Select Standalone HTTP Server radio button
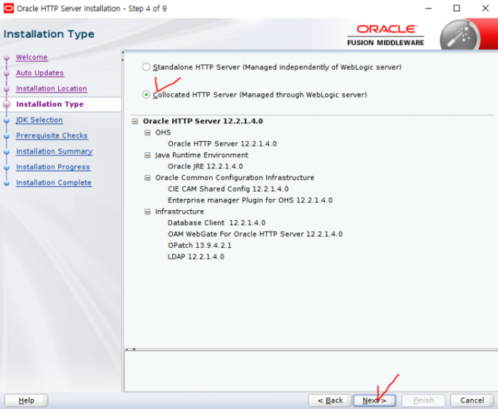 click(146, 67)
